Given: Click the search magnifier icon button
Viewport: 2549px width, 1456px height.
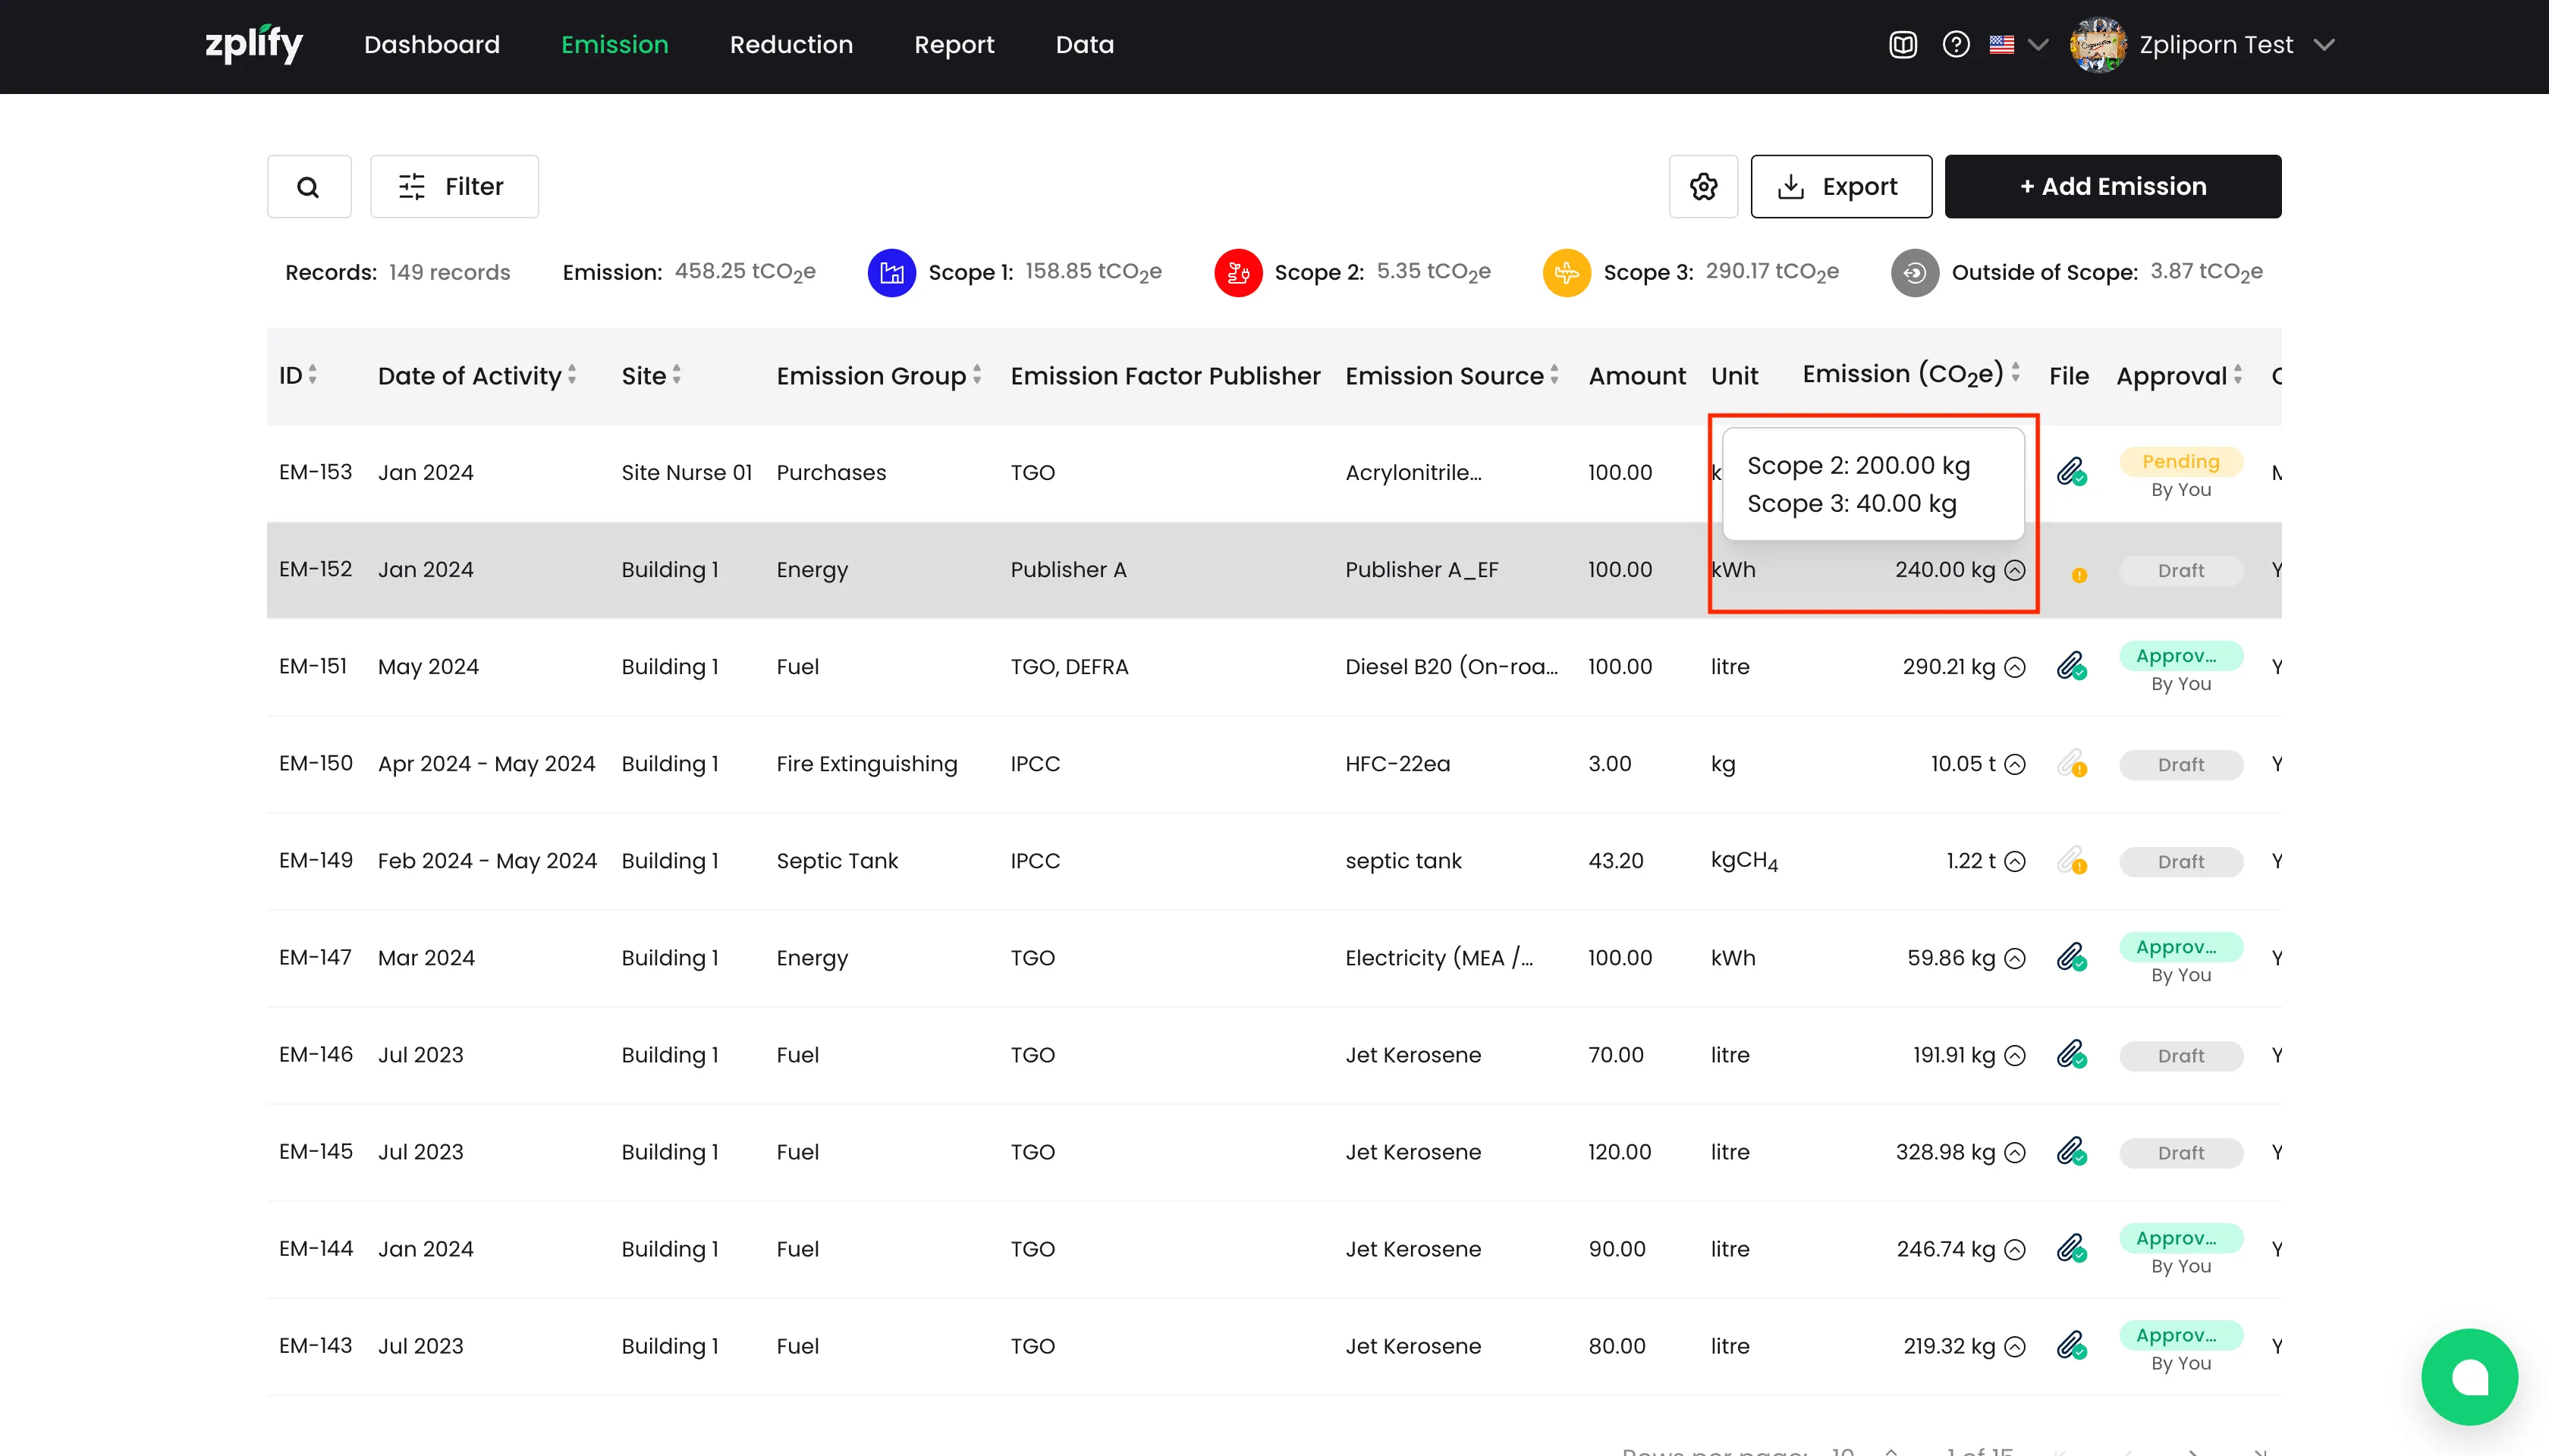Looking at the screenshot, I should pos(308,186).
